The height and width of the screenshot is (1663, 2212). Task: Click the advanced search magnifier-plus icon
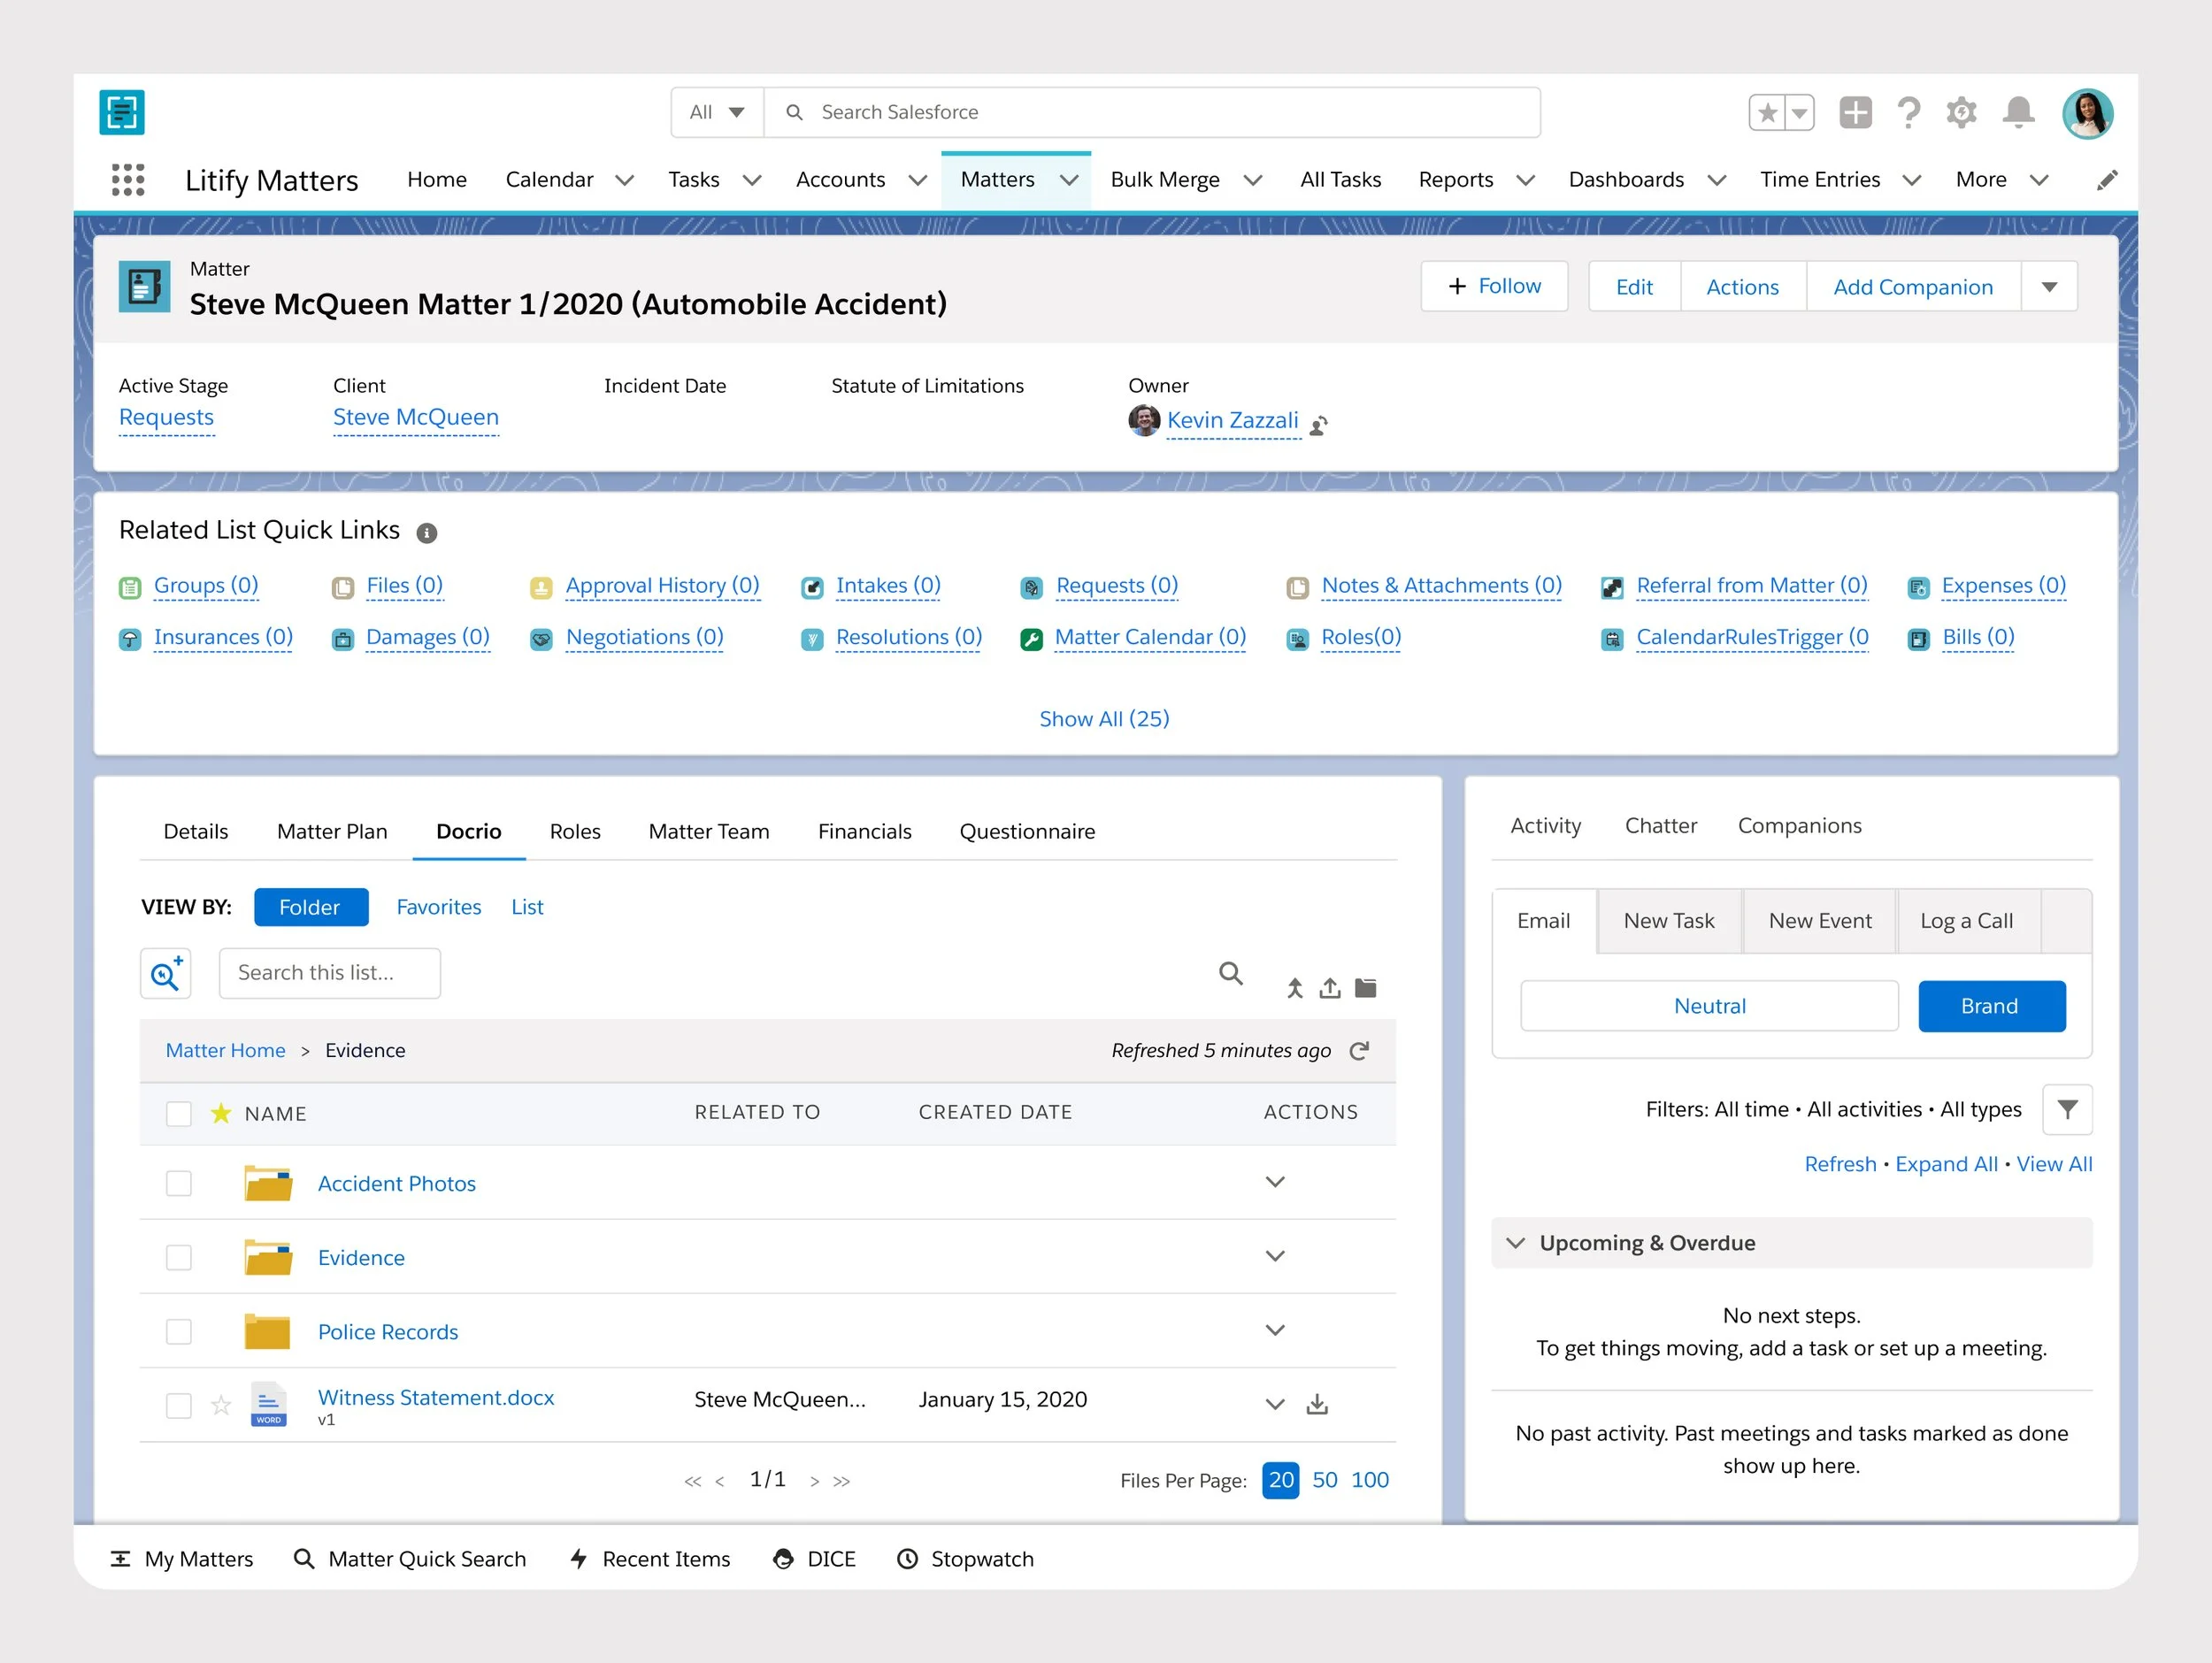click(166, 973)
